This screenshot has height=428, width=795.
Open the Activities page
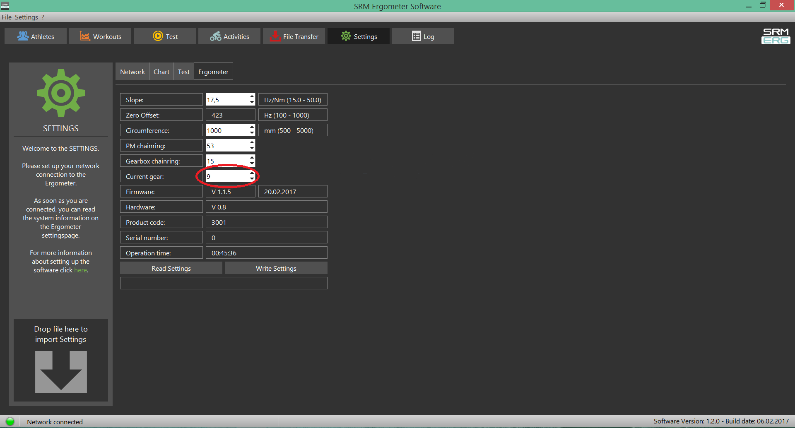(x=229, y=36)
